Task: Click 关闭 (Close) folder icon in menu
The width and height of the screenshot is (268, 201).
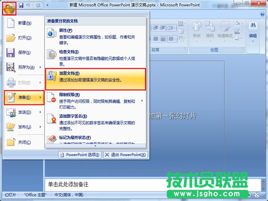Action: click(11, 142)
